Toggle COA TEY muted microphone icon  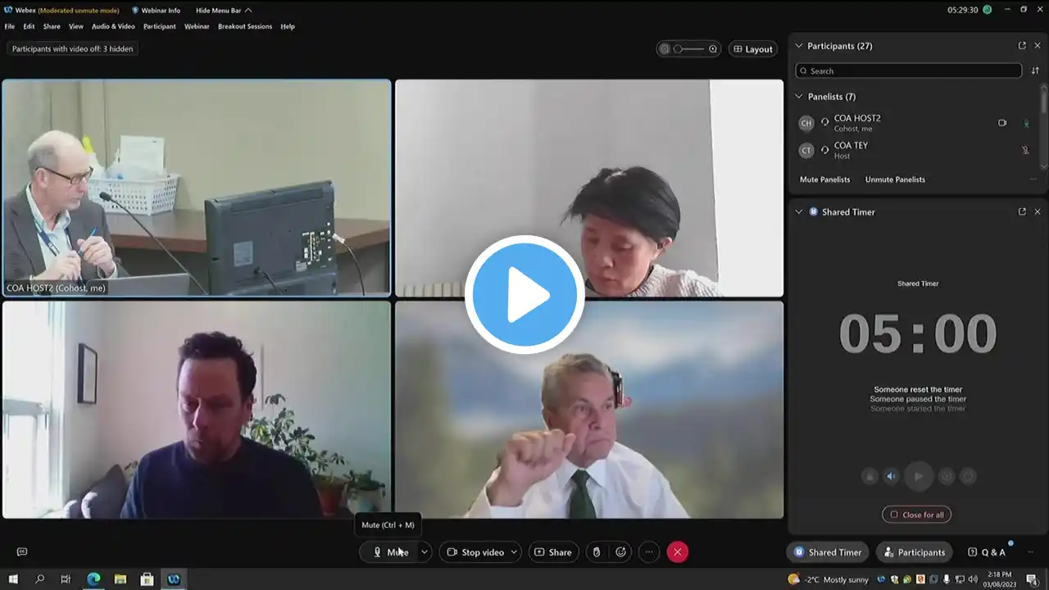pyautogui.click(x=1025, y=150)
